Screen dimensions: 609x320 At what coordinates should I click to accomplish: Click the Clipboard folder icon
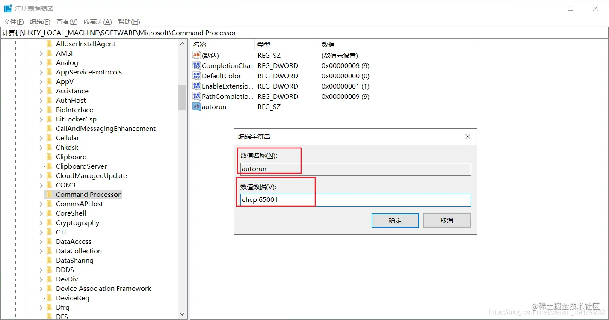point(50,157)
